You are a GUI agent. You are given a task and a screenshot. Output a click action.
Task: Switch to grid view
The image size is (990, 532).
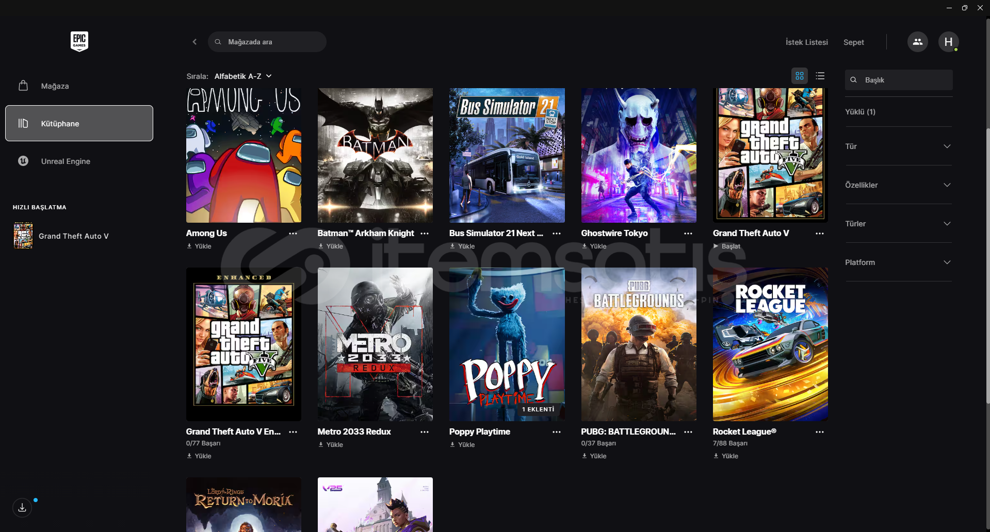pos(800,76)
